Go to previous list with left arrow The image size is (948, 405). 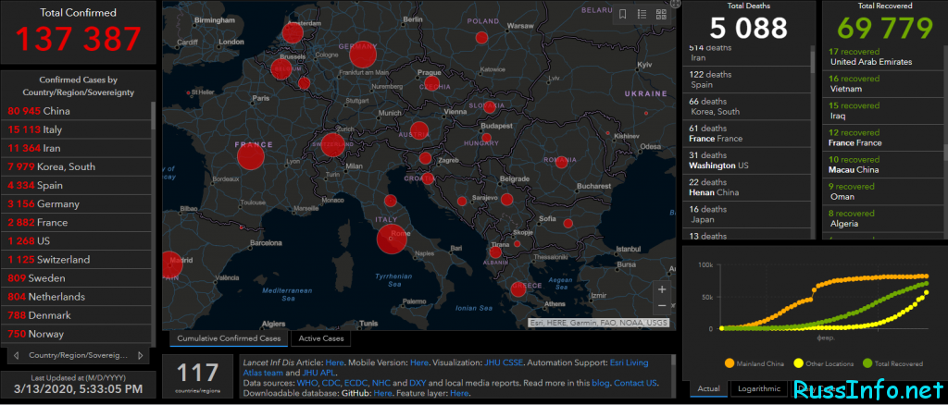(16, 355)
